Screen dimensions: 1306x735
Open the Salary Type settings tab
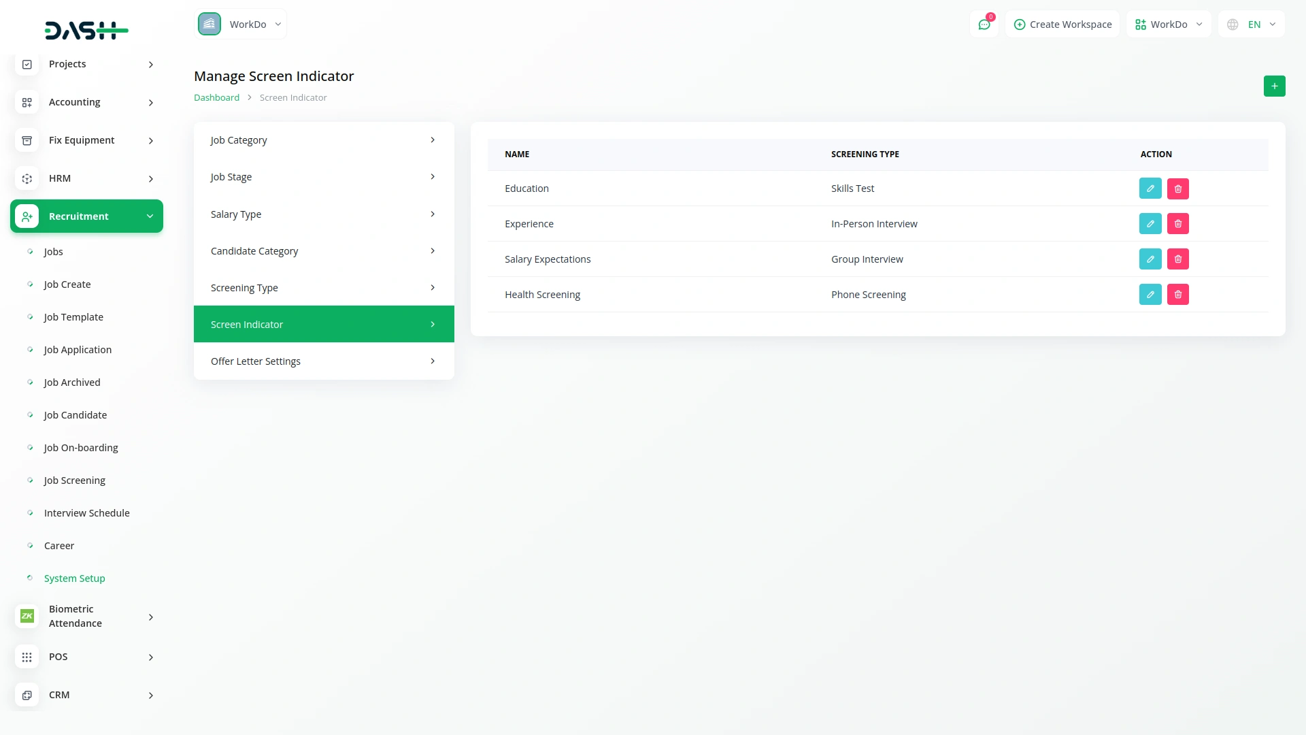pos(324,214)
